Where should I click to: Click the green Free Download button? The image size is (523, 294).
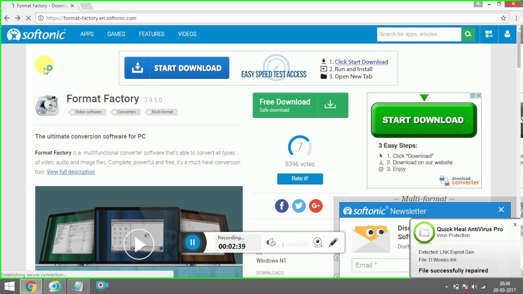pos(300,105)
